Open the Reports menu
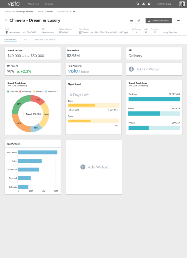Image resolution: width=187 pixels, height=258 pixels. (x=49, y=4)
